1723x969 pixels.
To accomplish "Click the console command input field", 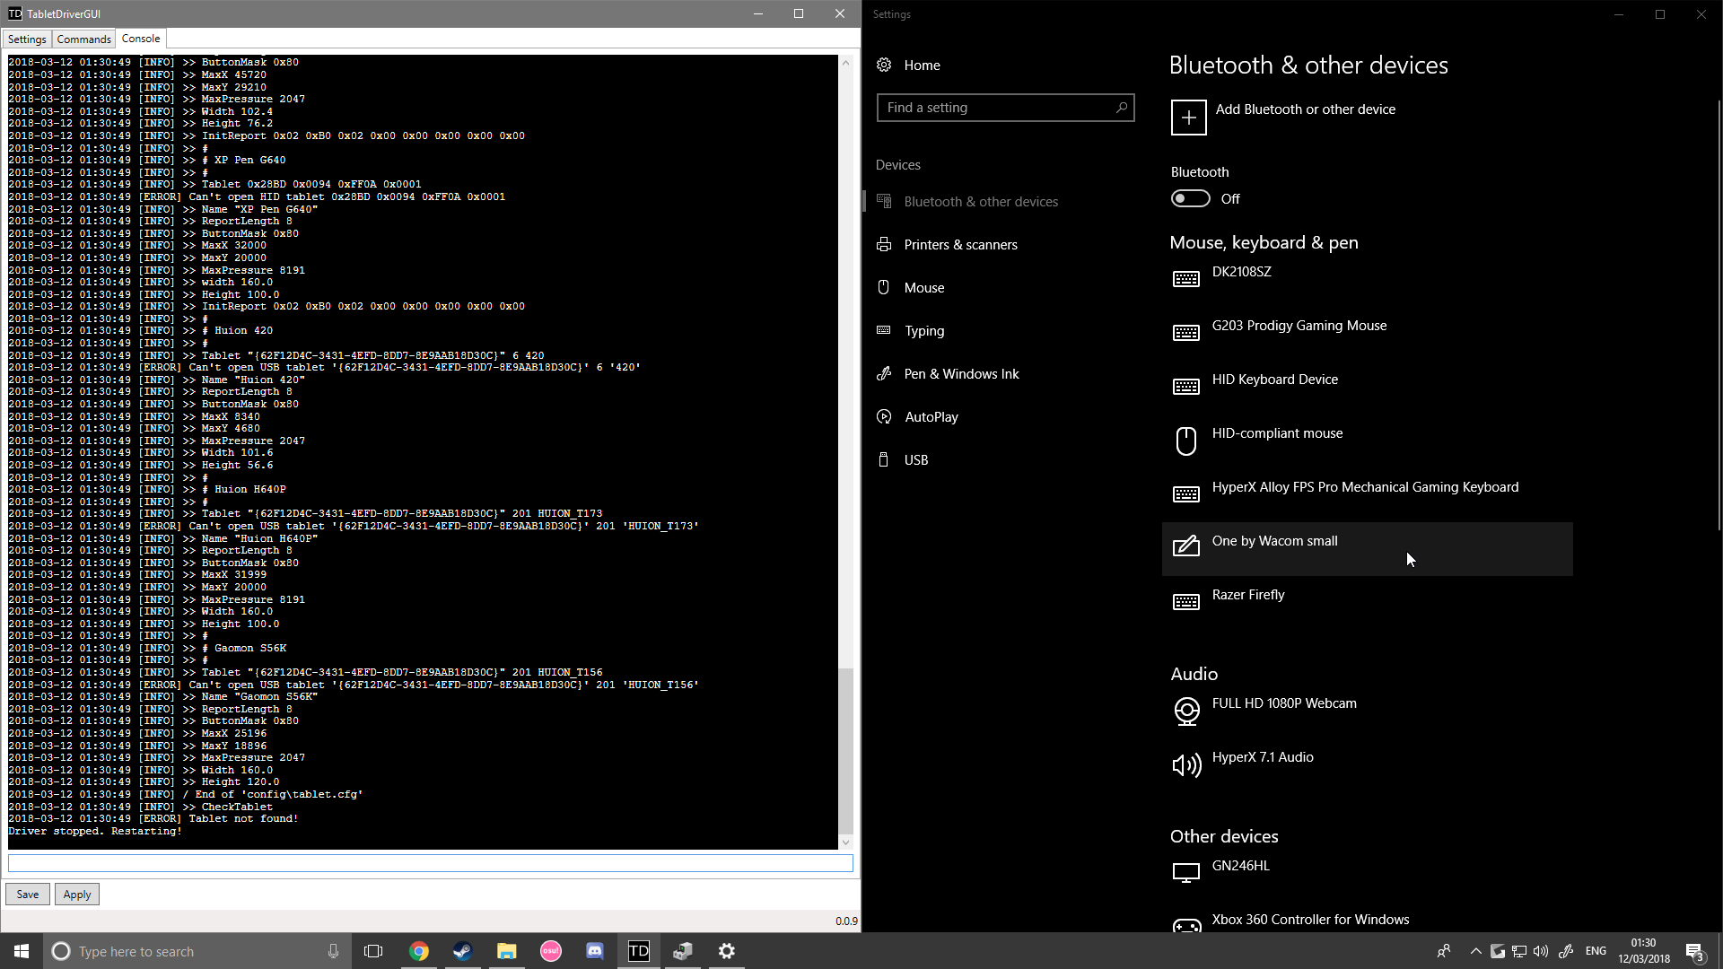I will [x=430, y=863].
